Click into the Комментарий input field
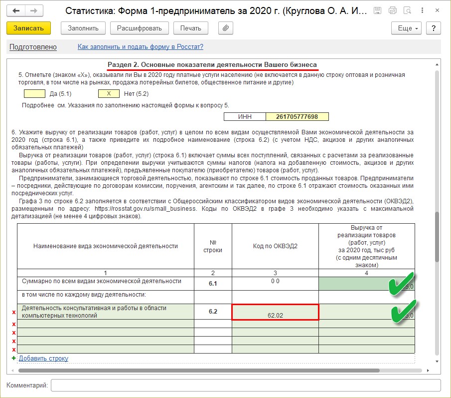451x398 pixels. coord(246,386)
